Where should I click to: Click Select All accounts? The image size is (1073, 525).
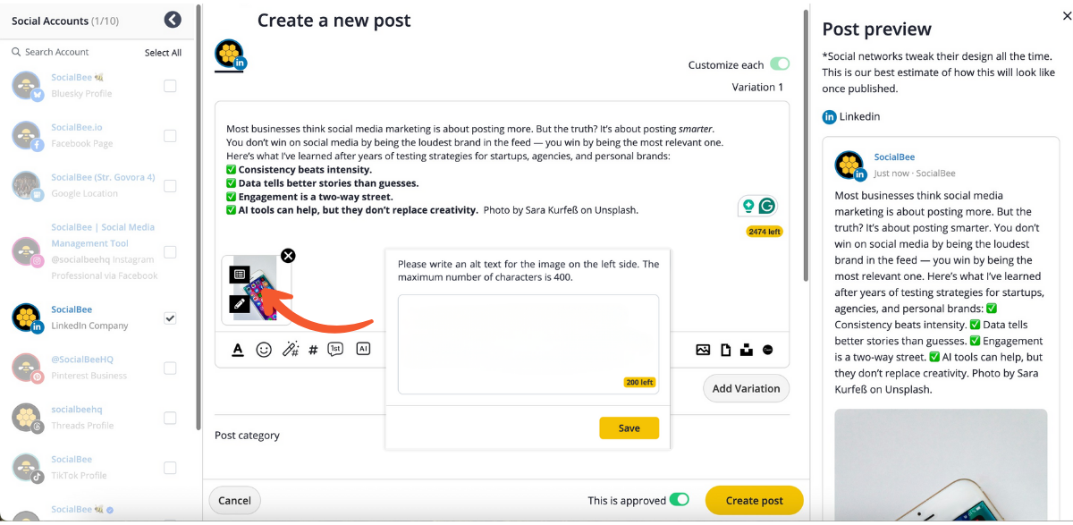point(163,53)
